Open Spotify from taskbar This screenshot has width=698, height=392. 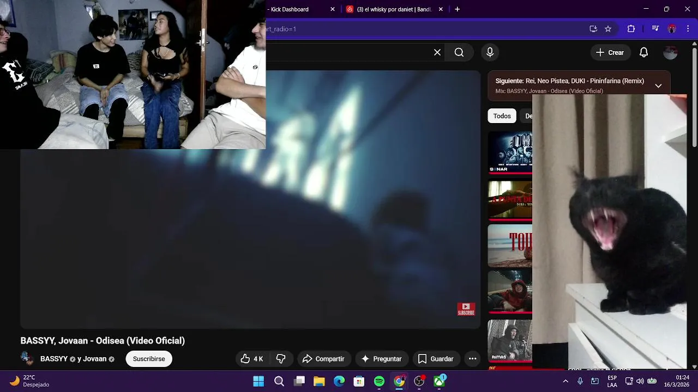tap(379, 381)
